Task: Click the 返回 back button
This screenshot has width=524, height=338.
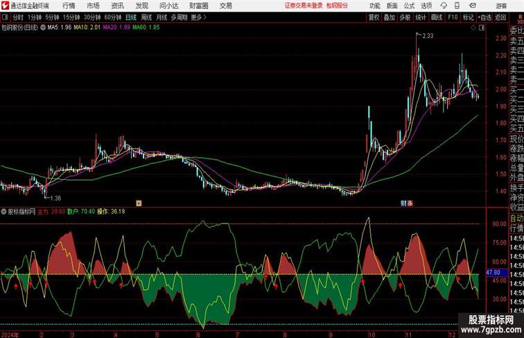Action: click(x=500, y=17)
